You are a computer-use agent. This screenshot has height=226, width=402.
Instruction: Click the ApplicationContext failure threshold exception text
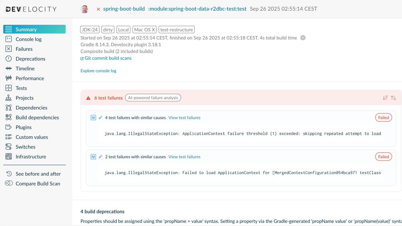(243, 133)
